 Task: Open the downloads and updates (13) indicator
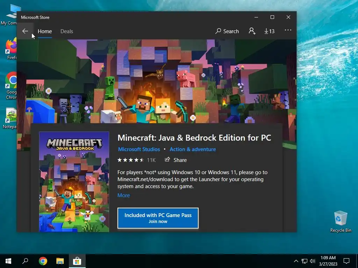point(270,31)
